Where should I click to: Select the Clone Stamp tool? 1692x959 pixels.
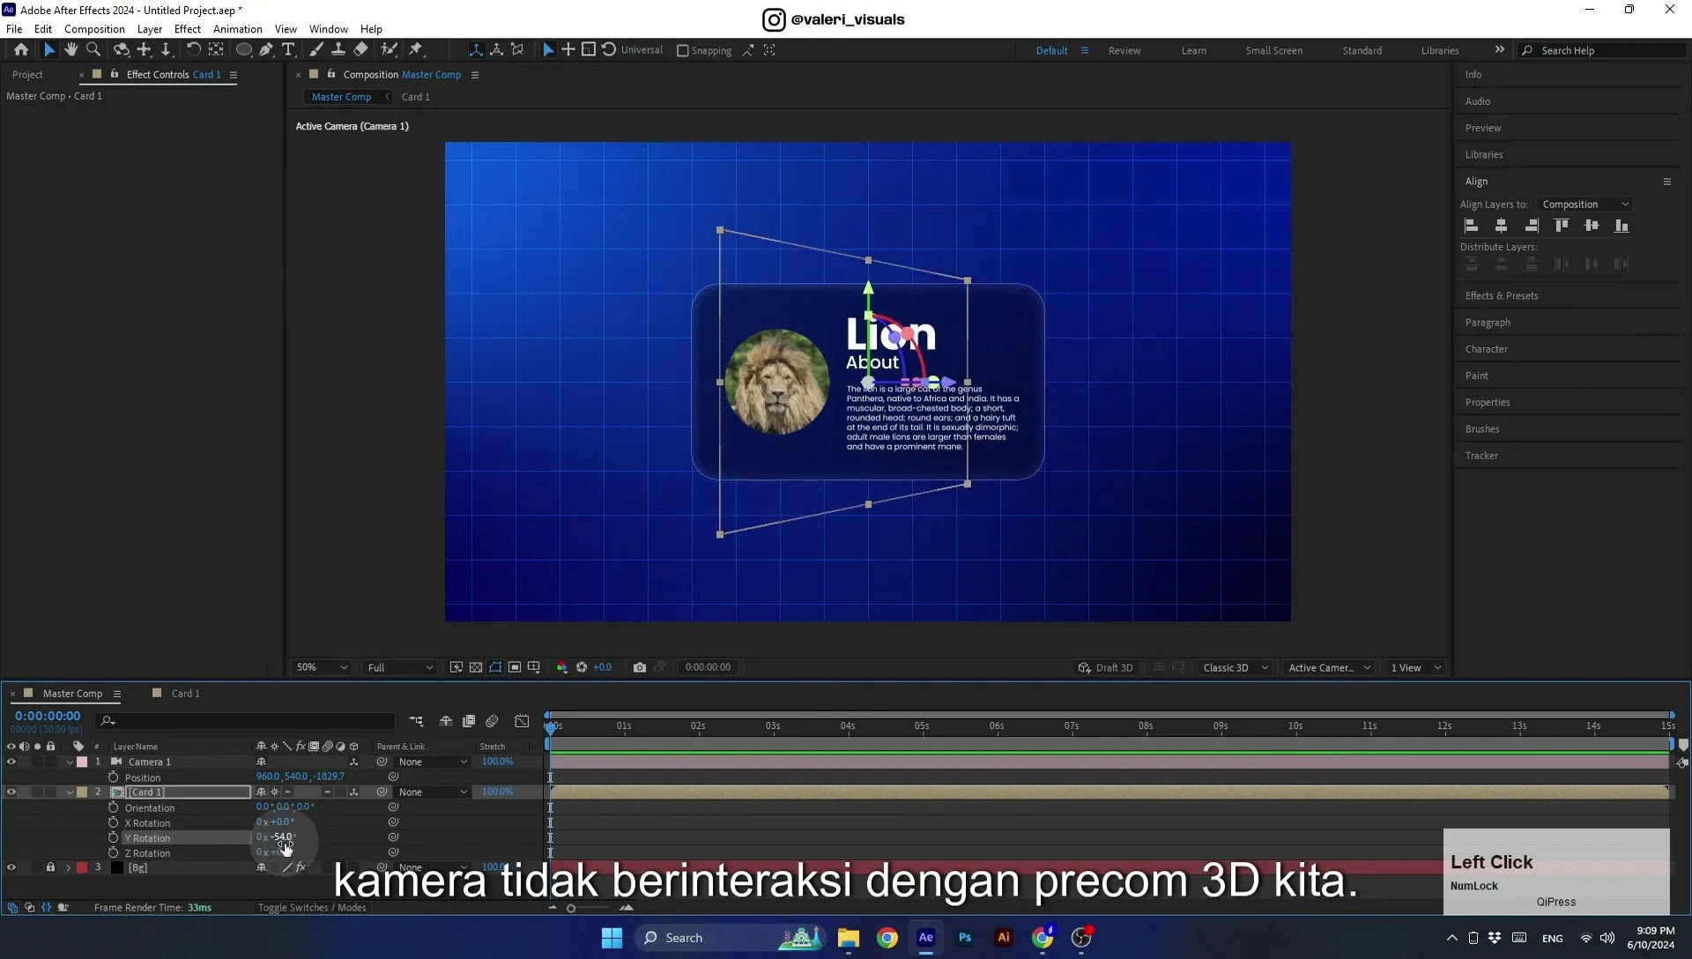(338, 50)
